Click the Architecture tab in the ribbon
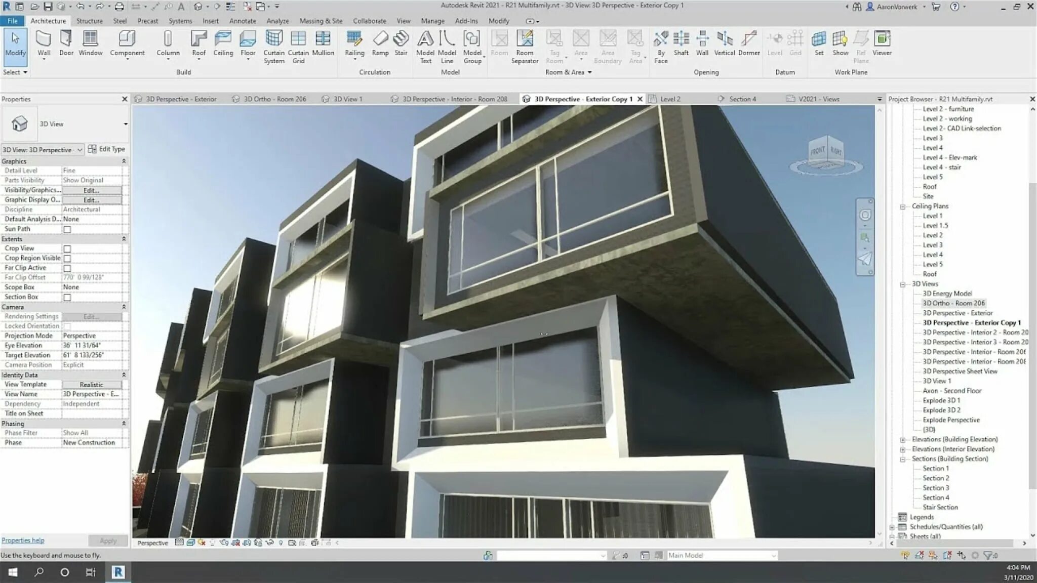Image resolution: width=1037 pixels, height=583 pixels. (x=48, y=20)
